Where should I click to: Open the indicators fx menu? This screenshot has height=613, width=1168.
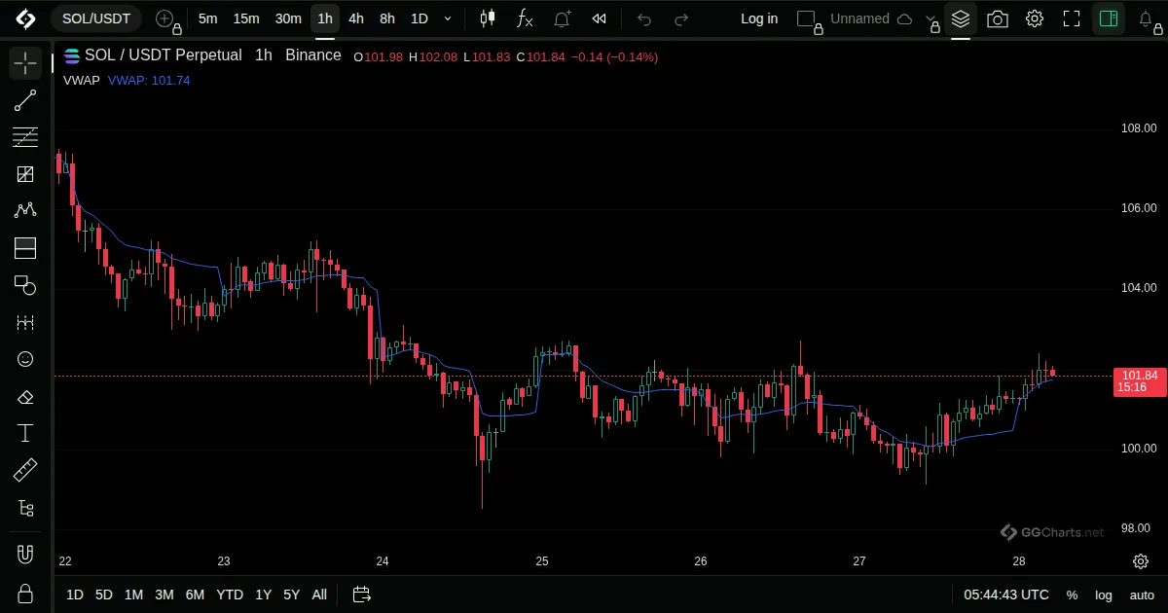pos(525,18)
